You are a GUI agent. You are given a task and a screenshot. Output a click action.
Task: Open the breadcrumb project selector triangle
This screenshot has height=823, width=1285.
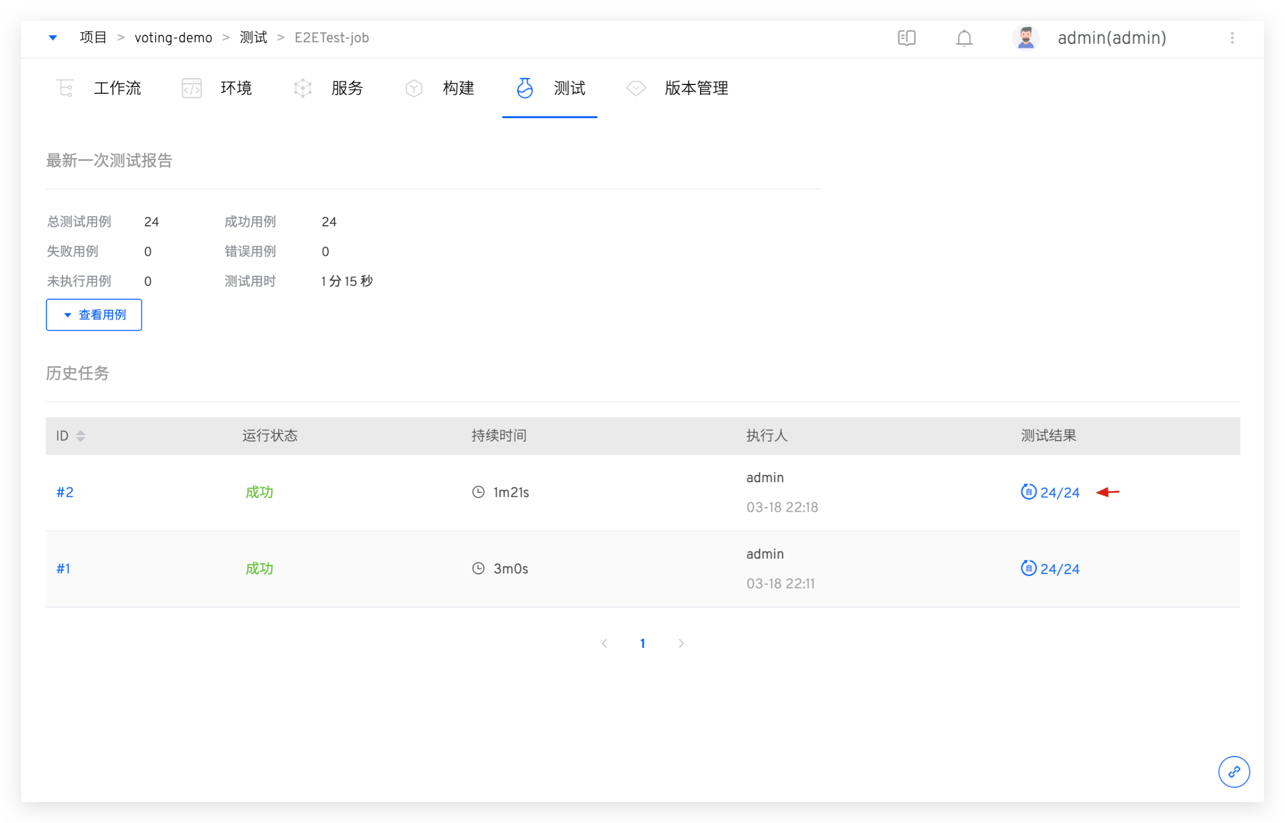pyautogui.click(x=53, y=37)
